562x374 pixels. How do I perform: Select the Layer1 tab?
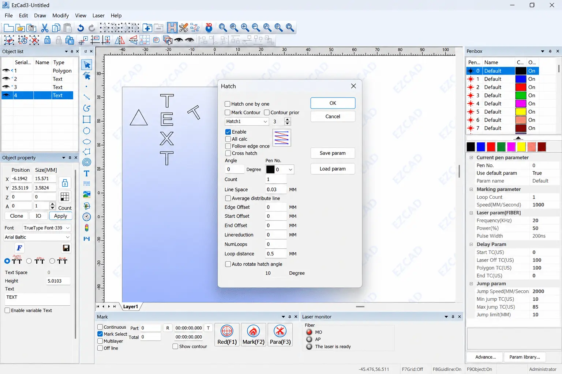tap(131, 306)
